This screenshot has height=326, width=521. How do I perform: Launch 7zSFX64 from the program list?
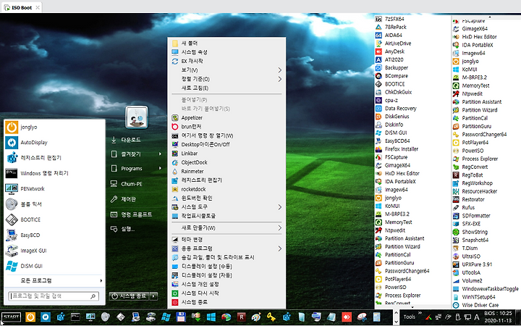click(x=389, y=19)
